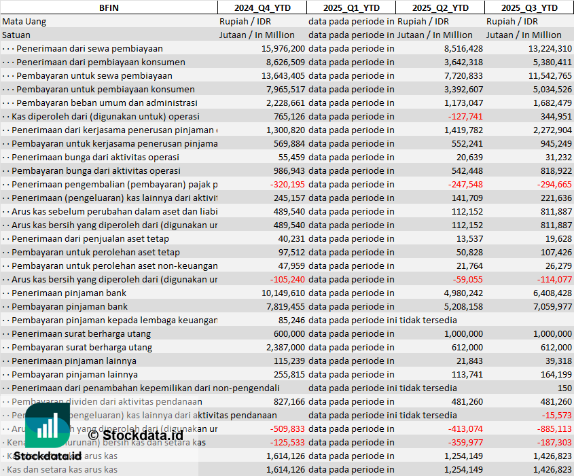574x476 pixels.
Task: Click the value 150 in 2025_Q3_YTD
Action: click(x=565, y=388)
